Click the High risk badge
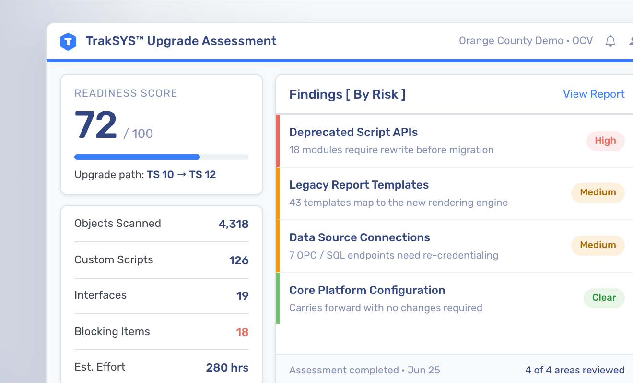 click(605, 141)
